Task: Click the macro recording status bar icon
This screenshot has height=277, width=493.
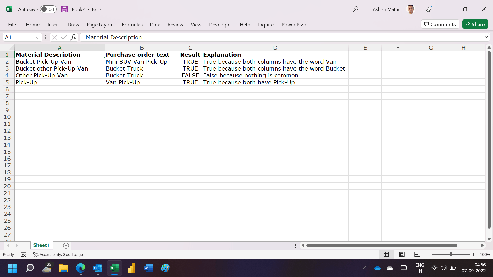Action: (x=24, y=254)
